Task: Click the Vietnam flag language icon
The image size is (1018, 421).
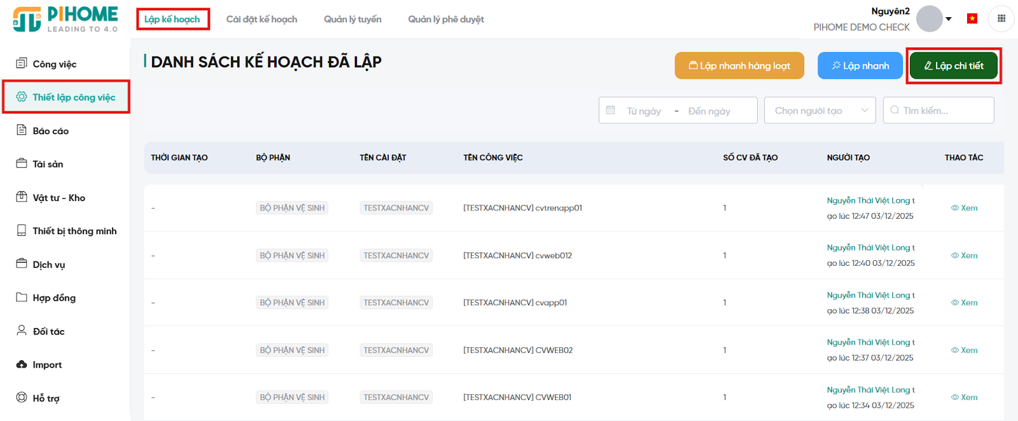Action: [972, 18]
